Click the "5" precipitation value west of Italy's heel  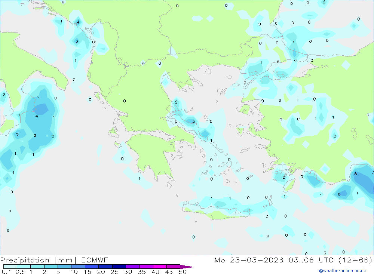pyautogui.click(x=17, y=134)
